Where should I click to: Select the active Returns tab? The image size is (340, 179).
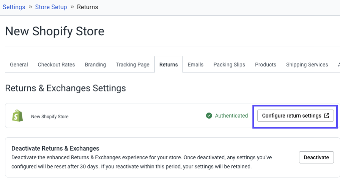coord(168,64)
